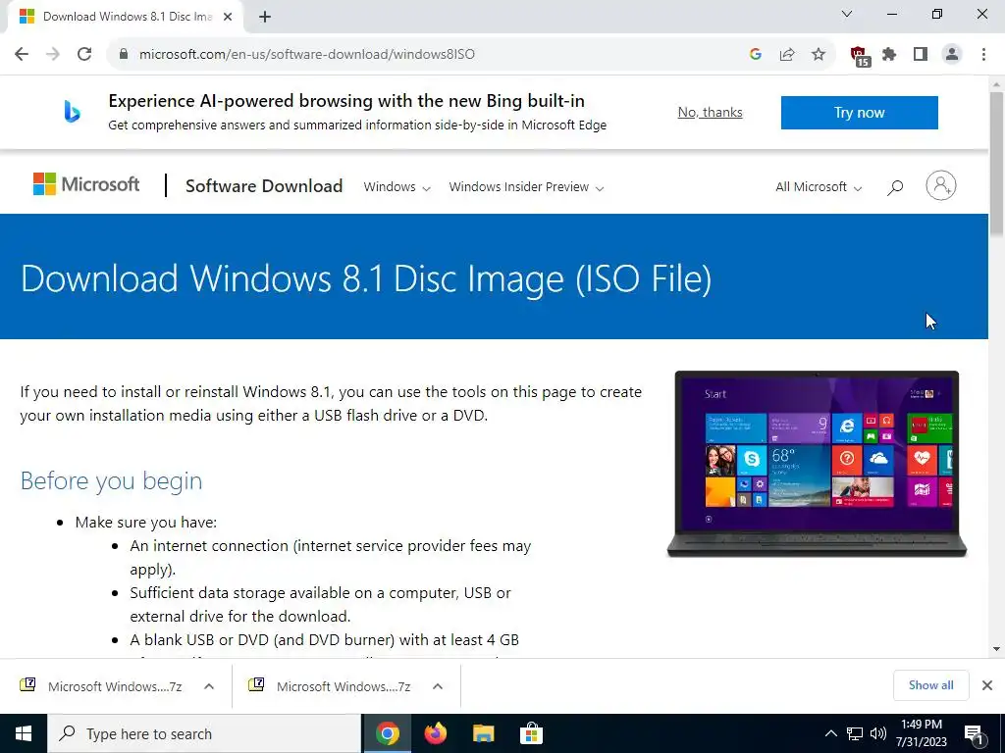
Task: Bookmark this page with the star icon
Action: pos(819,54)
